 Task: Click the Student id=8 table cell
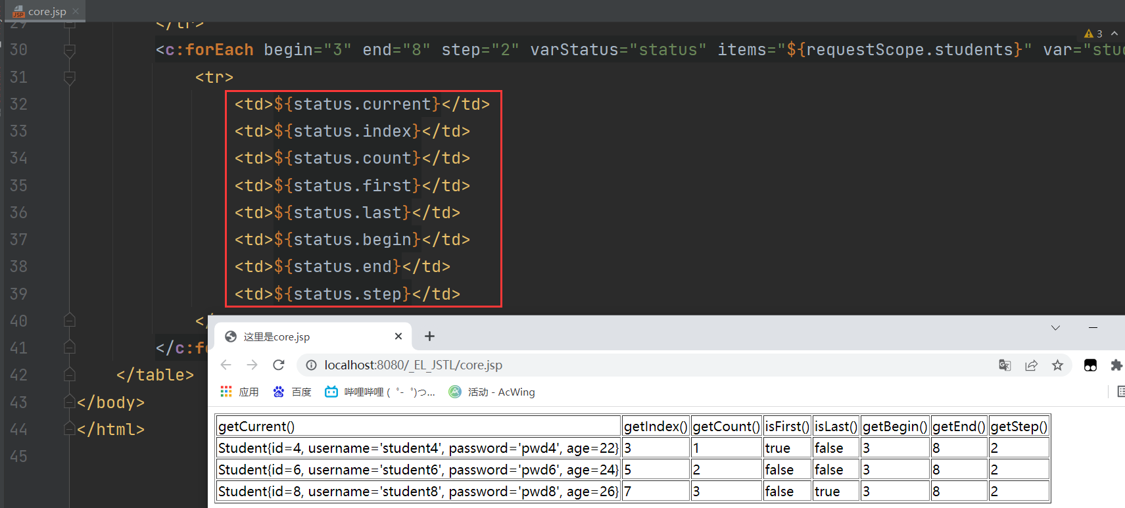tap(418, 491)
